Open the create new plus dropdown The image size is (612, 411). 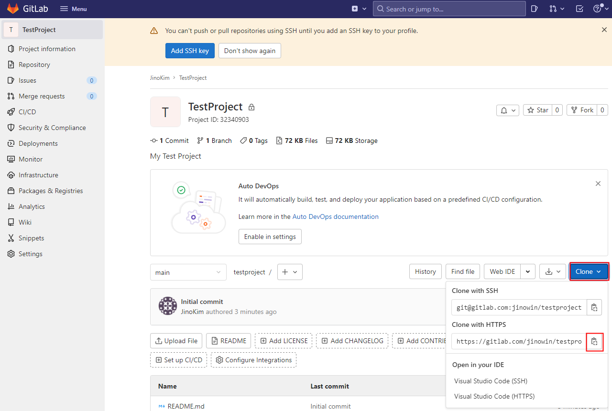pos(359,9)
